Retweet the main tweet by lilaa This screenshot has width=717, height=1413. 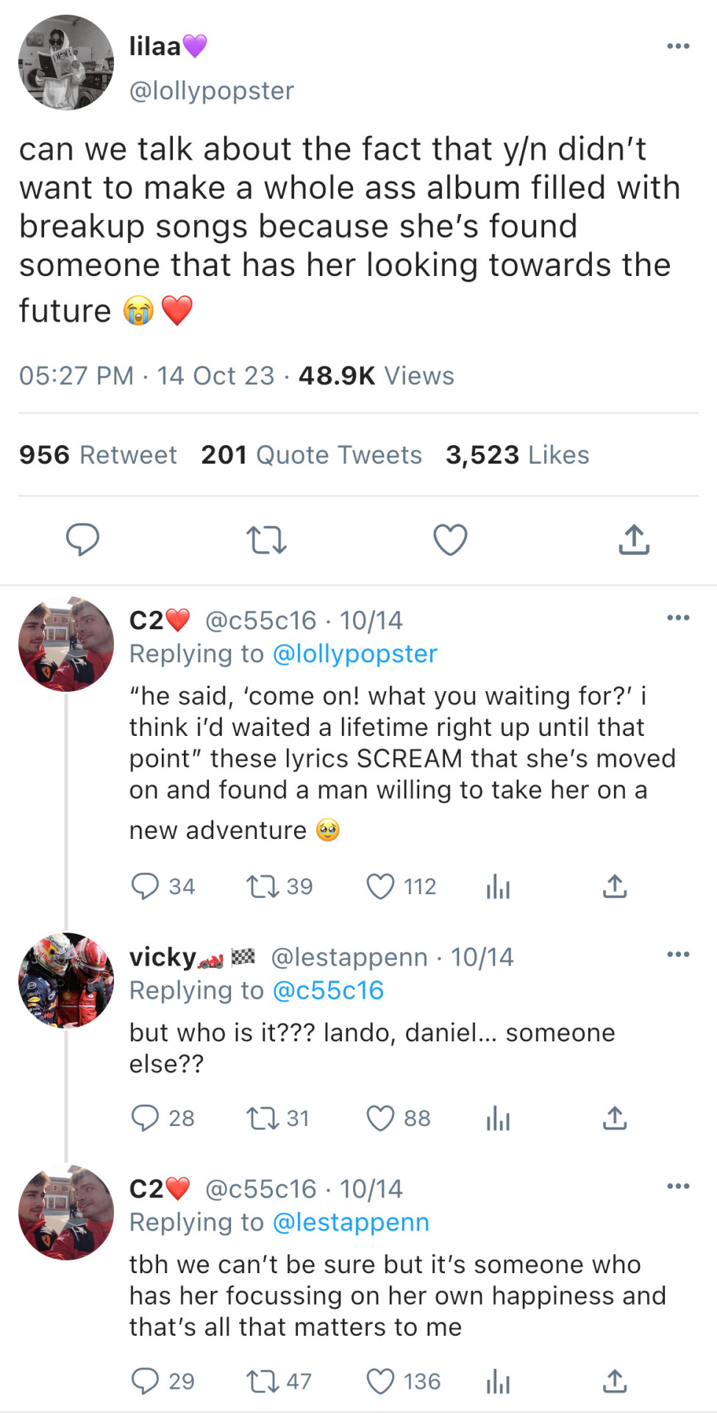(x=266, y=539)
